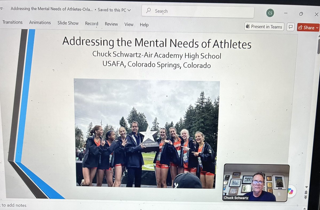The width and height of the screenshot is (320, 210).
Task: Minimize the PowerPoint window
Action: coord(286,13)
